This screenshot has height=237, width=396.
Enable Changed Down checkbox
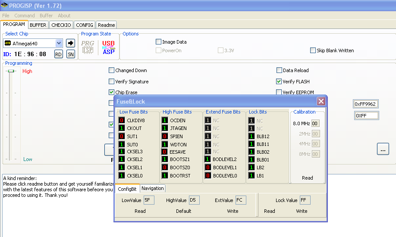[x=111, y=70]
